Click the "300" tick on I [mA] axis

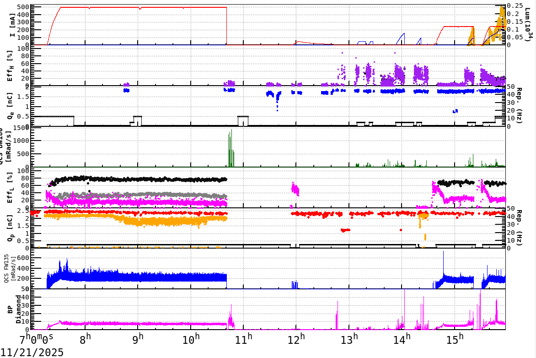tap(23, 22)
